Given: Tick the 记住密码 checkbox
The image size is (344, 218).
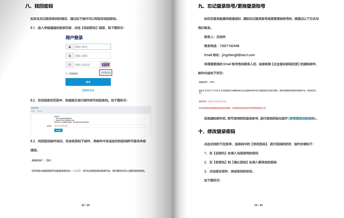Looking at the screenshot, I should [67, 73].
